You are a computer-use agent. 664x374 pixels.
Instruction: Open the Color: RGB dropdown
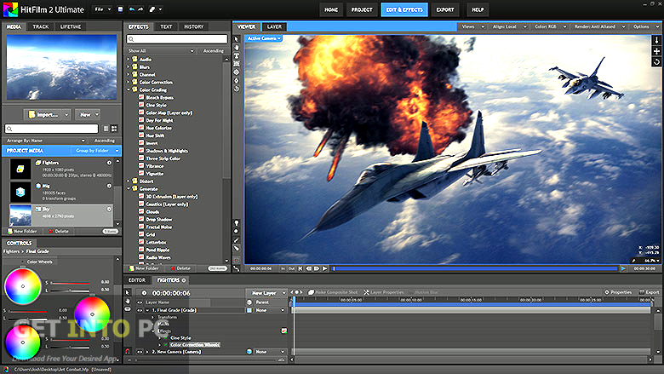[x=550, y=26]
